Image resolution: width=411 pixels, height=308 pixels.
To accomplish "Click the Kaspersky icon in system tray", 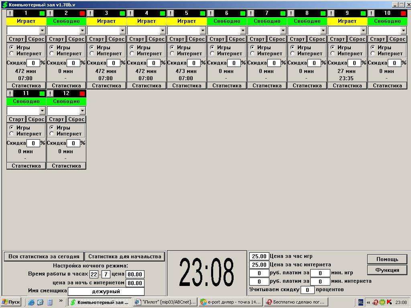I will 389,302.
